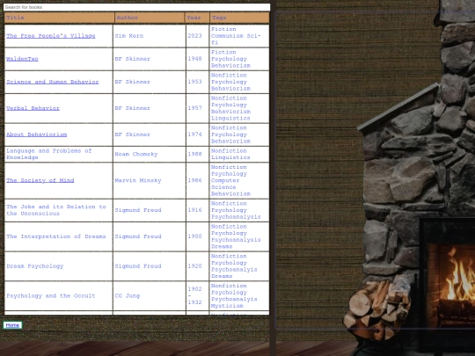Click author 'Marvin Minsky'
475x356 pixels.
coord(138,180)
